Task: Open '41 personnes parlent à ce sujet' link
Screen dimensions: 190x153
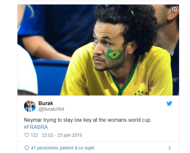Action: point(62,148)
